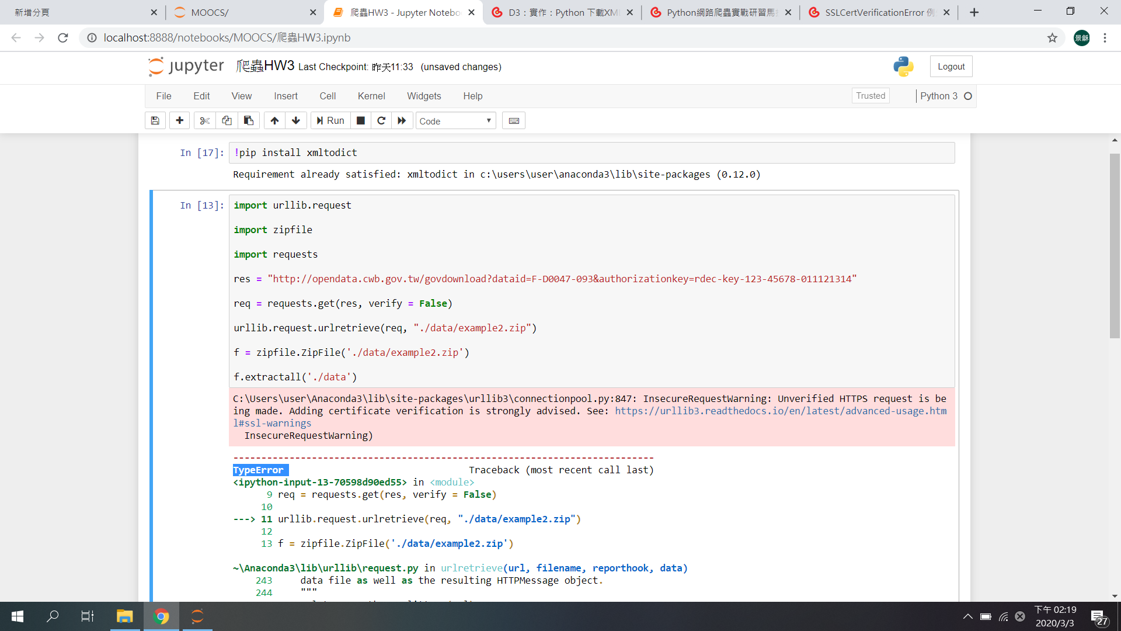This screenshot has width=1121, height=631.
Task: Open the notification center
Action: click(x=1098, y=617)
